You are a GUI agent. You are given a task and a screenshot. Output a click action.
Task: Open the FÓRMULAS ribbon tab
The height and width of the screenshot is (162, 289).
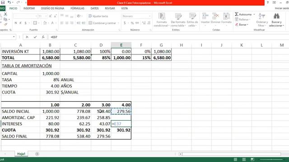pos(77,9)
